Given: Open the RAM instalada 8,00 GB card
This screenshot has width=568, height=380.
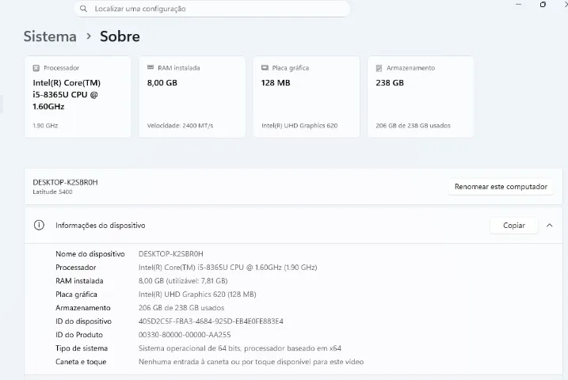Looking at the screenshot, I should coord(192,97).
